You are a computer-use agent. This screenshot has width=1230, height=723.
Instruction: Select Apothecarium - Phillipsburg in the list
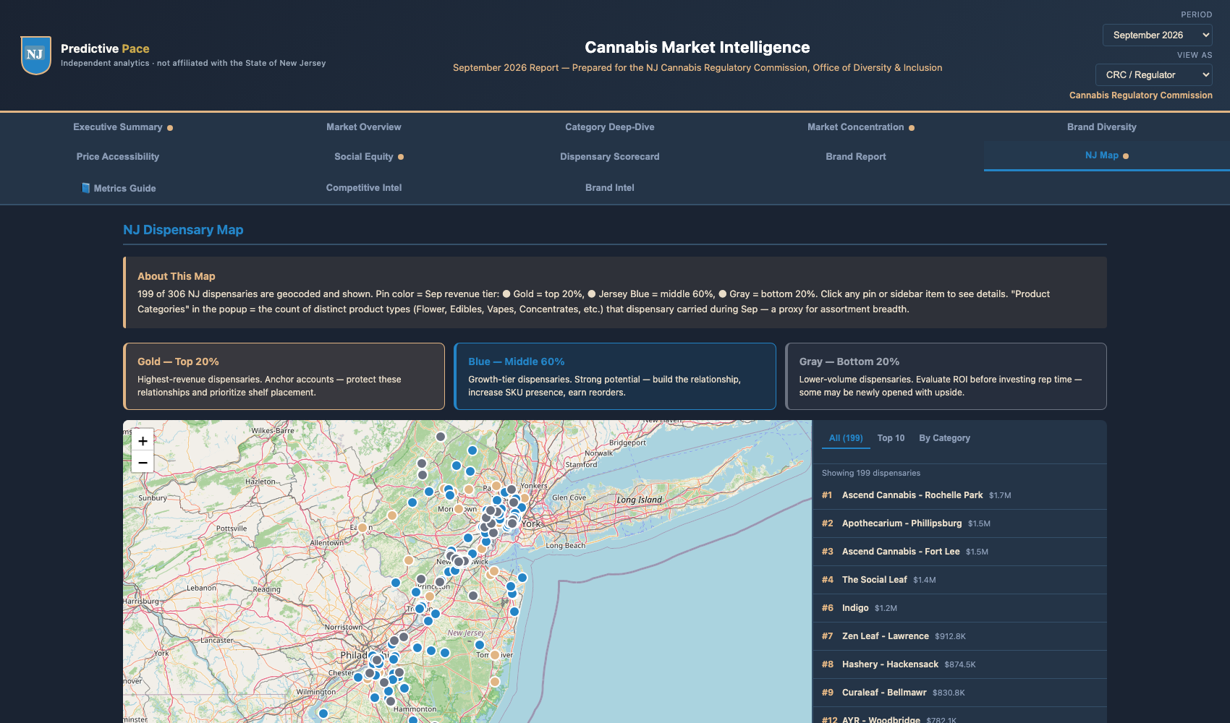(960, 523)
